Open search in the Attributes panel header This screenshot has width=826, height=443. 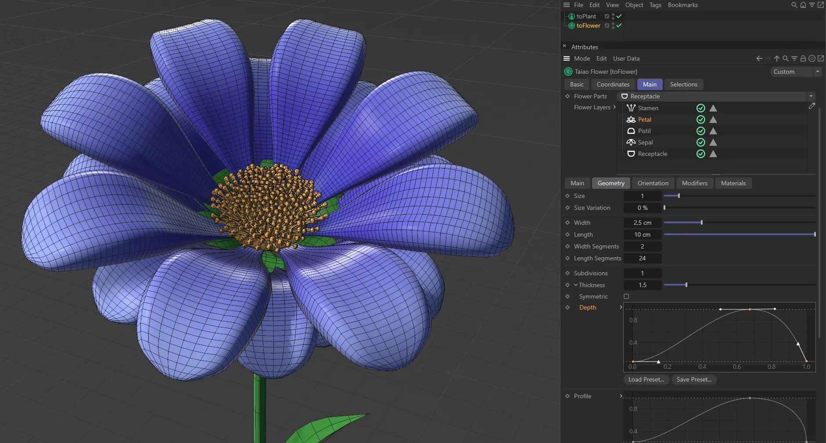(x=785, y=58)
